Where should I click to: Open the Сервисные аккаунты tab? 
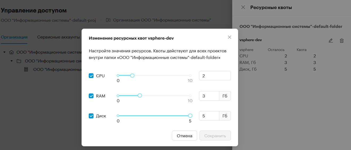coord(58,37)
